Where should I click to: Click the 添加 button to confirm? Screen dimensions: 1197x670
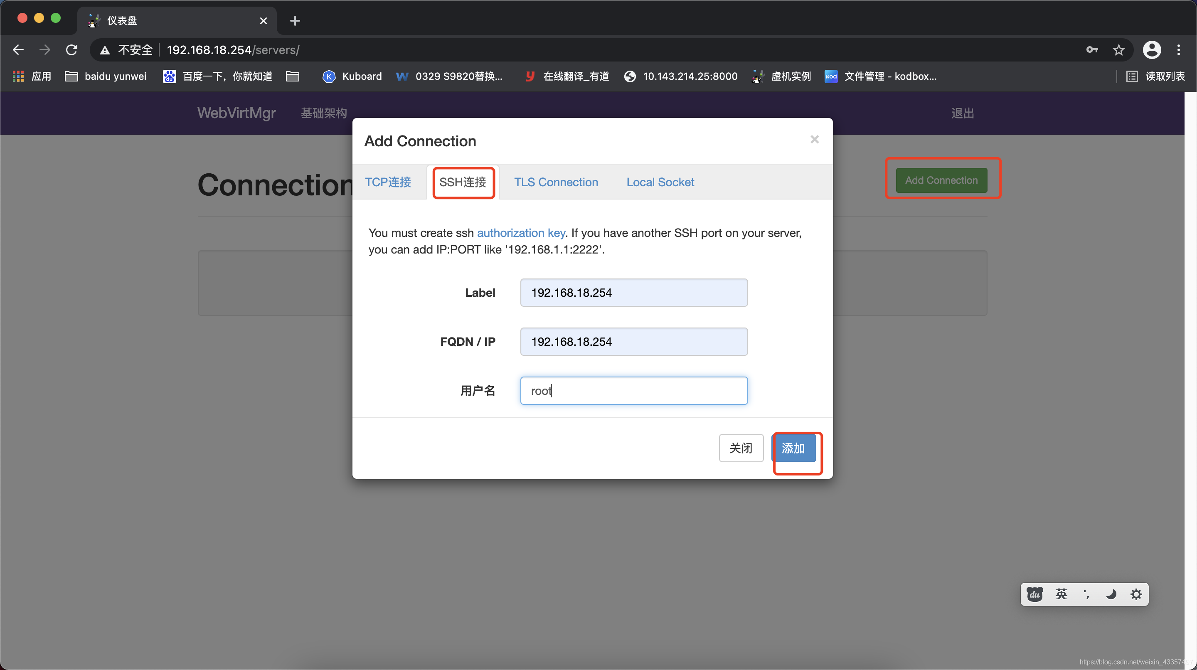tap(792, 447)
